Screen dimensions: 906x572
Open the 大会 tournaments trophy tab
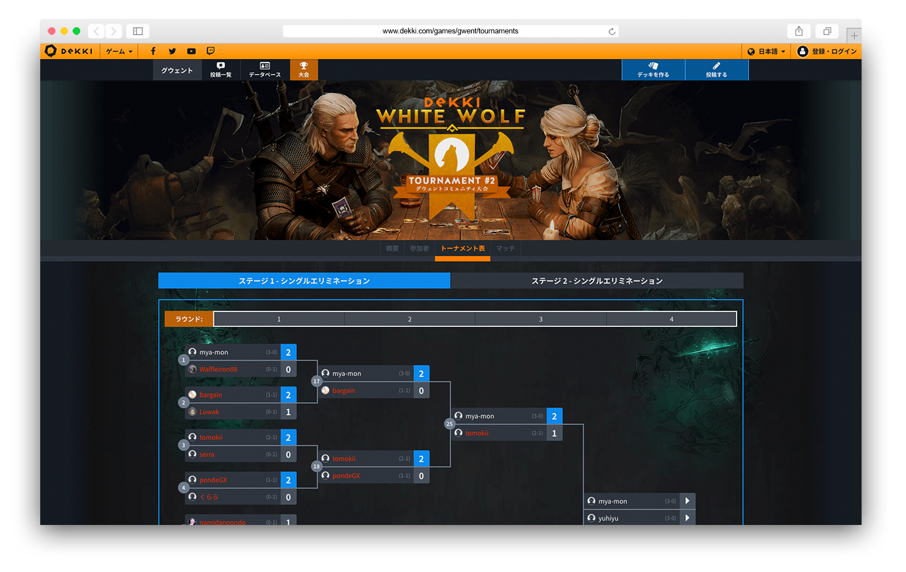point(304,70)
